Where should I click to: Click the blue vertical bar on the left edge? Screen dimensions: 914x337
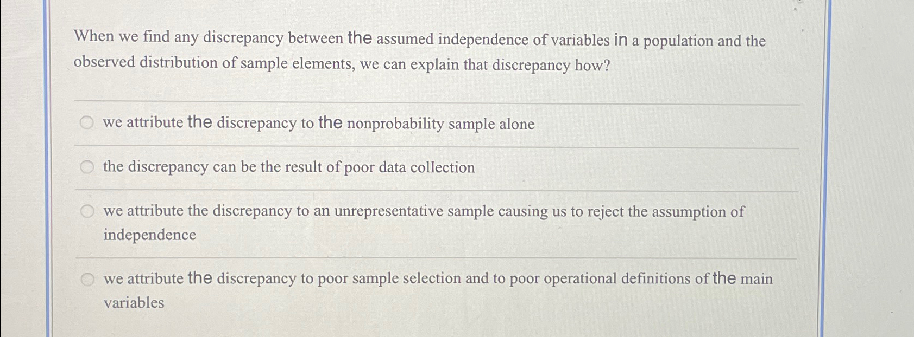[x=46, y=168]
